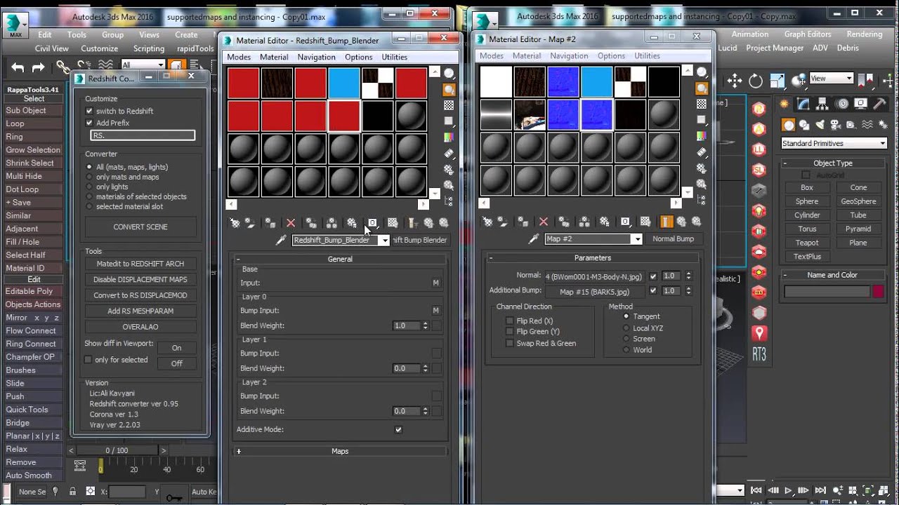This screenshot has width=899, height=505.
Task: Select Space Warps category in Create panel
Action: (867, 125)
